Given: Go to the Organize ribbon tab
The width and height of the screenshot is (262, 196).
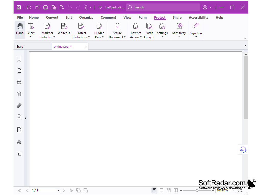Looking at the screenshot, I should [x=86, y=17].
